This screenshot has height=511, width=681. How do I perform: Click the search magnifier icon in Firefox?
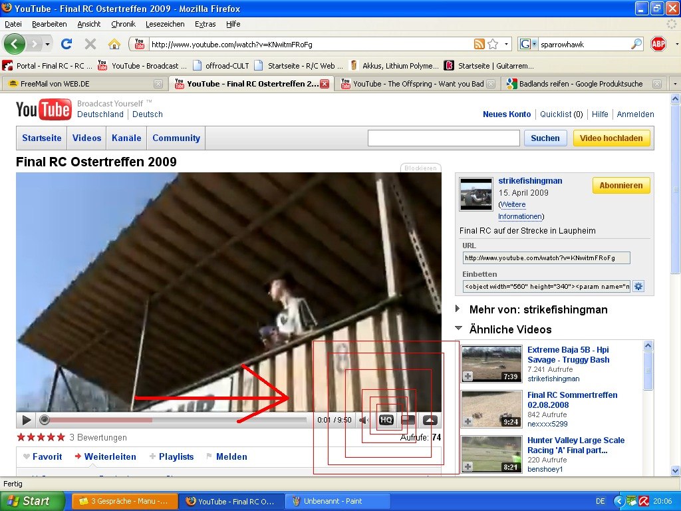click(x=636, y=44)
